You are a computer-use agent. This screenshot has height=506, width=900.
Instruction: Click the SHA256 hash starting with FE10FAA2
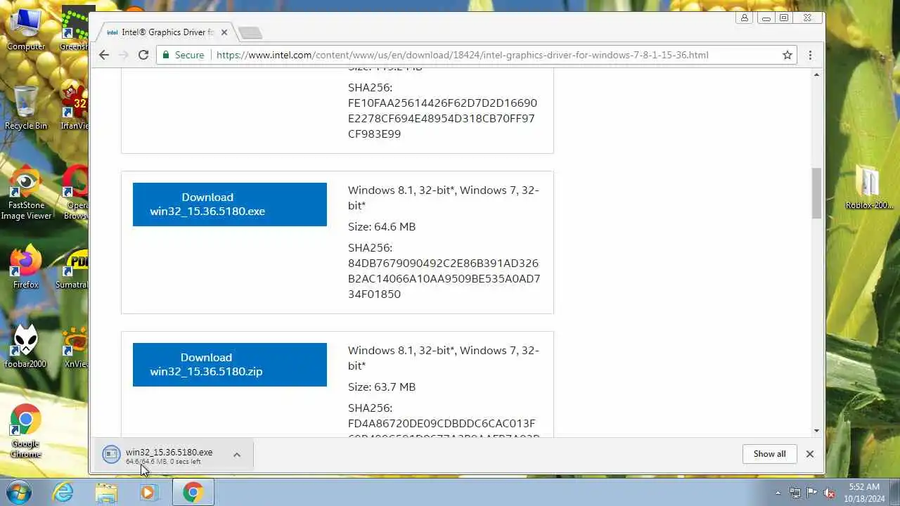pos(442,119)
